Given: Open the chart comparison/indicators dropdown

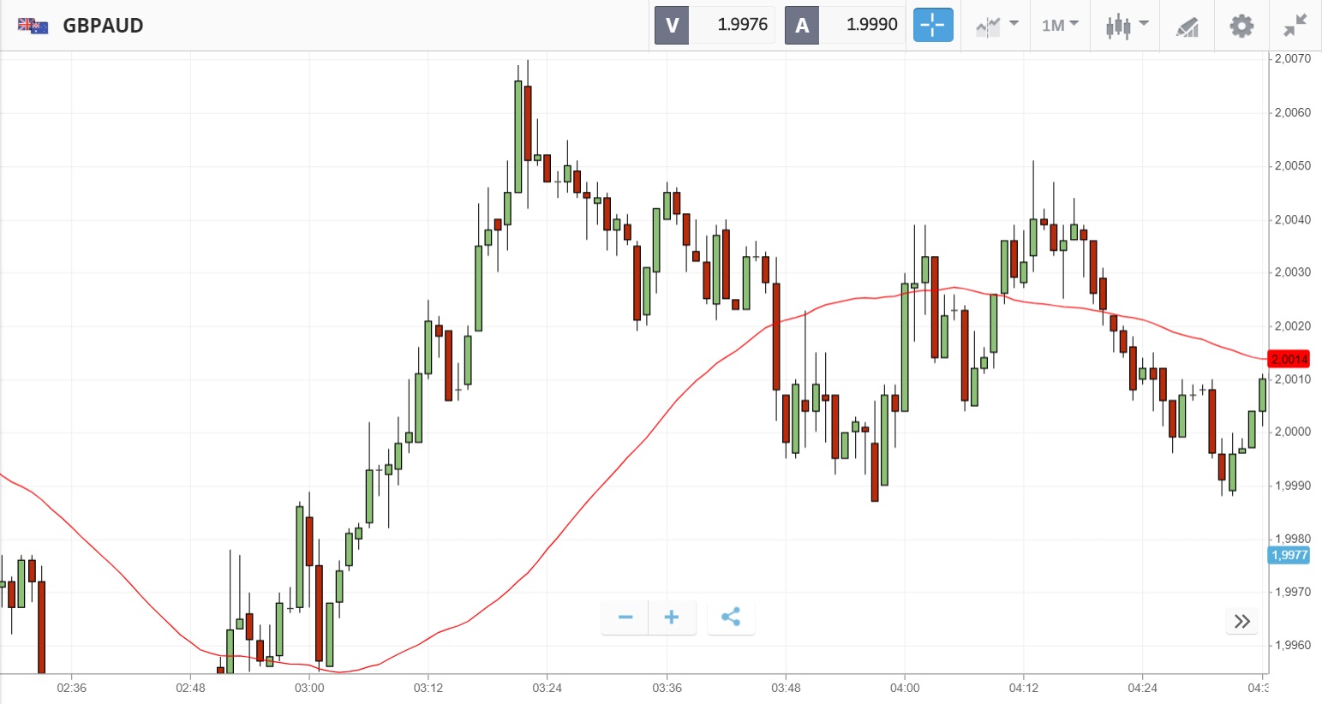Looking at the screenshot, I should click(996, 26).
